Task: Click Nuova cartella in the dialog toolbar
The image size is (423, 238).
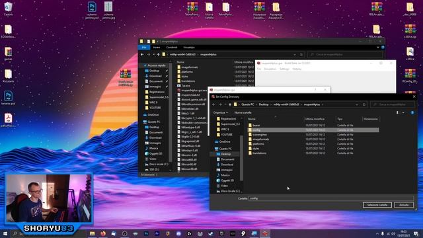Action: (243, 112)
